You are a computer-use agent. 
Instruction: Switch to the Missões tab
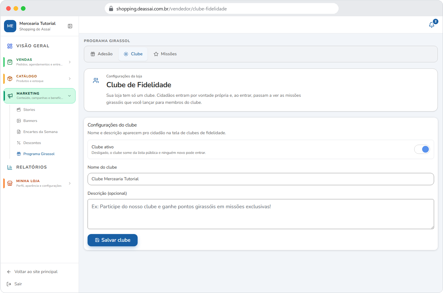pos(165,54)
